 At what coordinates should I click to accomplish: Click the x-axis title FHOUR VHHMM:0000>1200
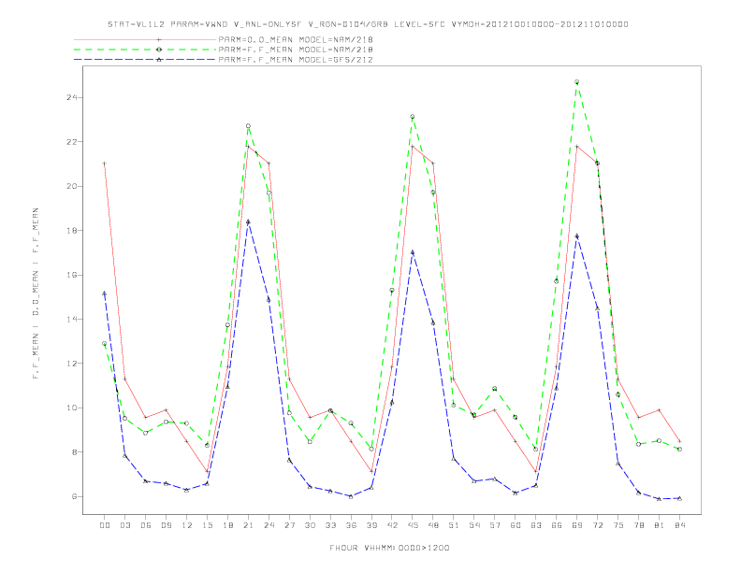click(389, 549)
